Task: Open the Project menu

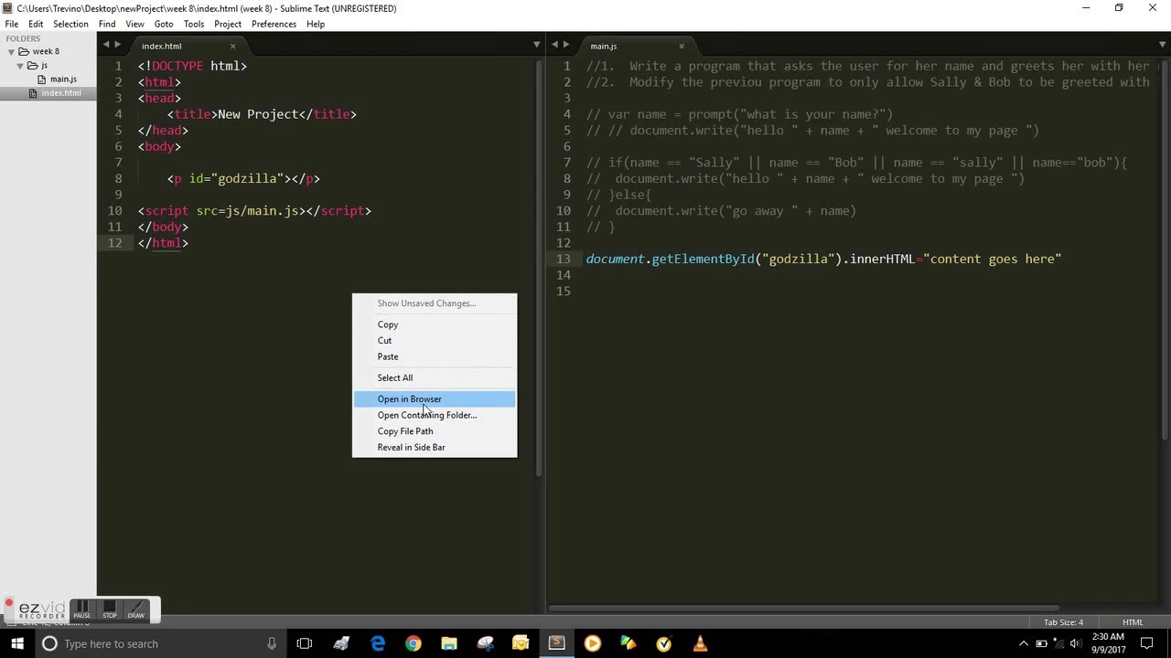Action: [228, 24]
